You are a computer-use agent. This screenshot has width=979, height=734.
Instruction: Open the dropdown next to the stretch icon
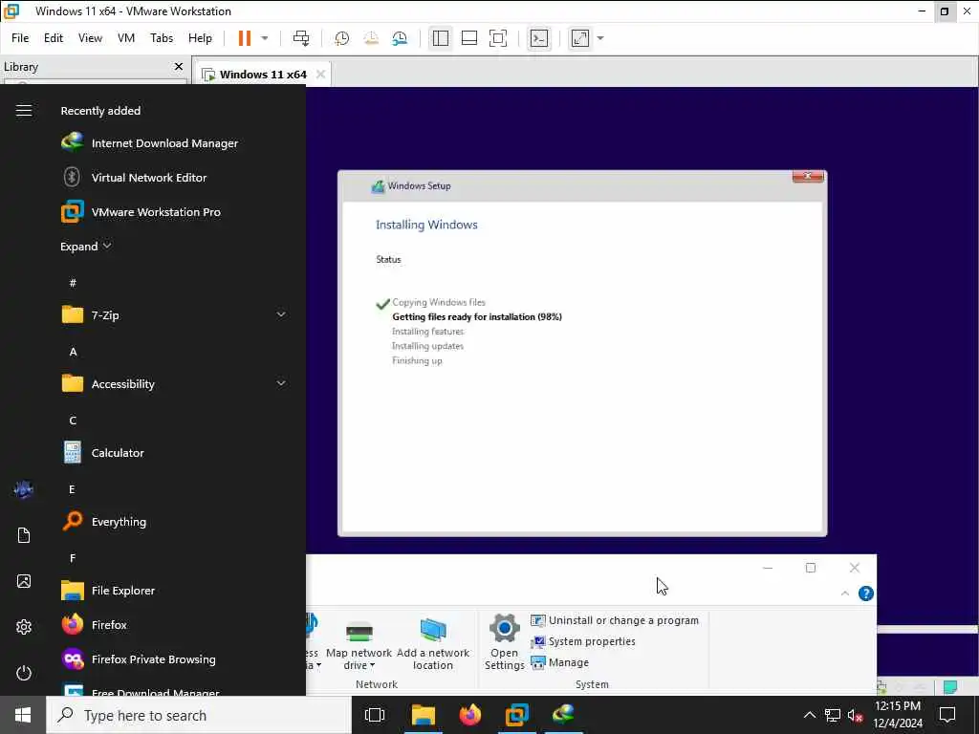[x=600, y=38]
